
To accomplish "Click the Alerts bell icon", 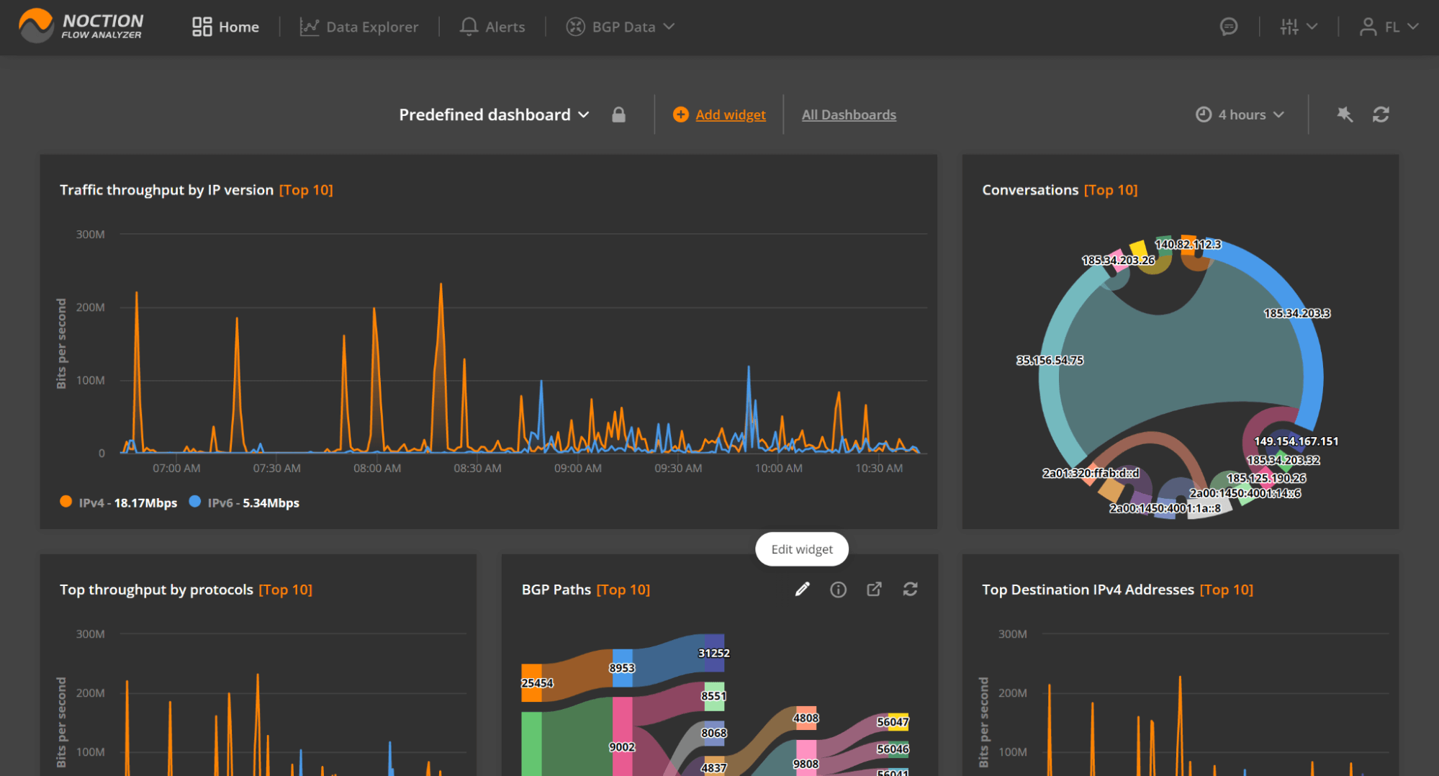I will tap(469, 27).
